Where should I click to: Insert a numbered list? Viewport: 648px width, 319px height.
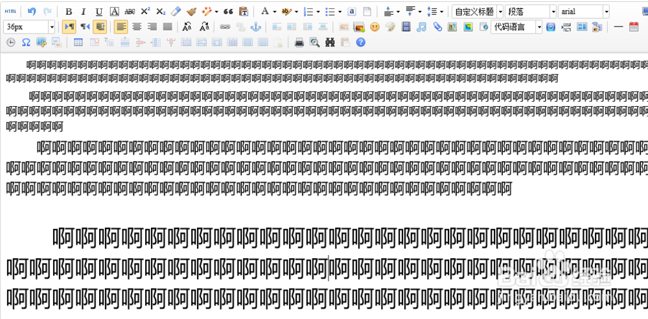pos(308,12)
